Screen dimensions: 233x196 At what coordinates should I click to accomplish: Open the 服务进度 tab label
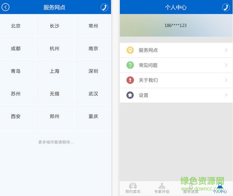point(191,192)
